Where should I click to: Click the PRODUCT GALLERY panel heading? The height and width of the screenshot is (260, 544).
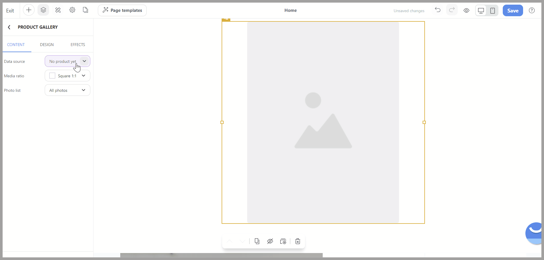pyautogui.click(x=38, y=27)
